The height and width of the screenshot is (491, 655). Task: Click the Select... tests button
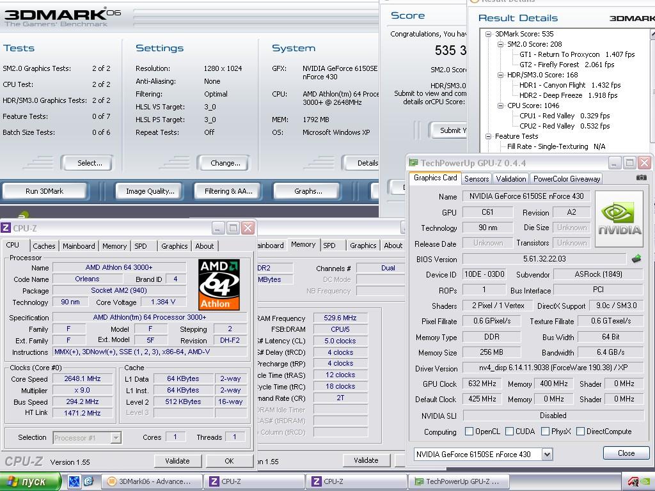tap(88, 163)
